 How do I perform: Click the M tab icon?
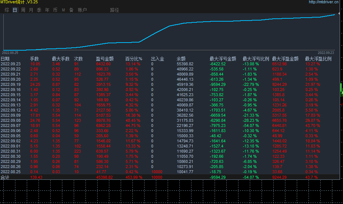63,10
